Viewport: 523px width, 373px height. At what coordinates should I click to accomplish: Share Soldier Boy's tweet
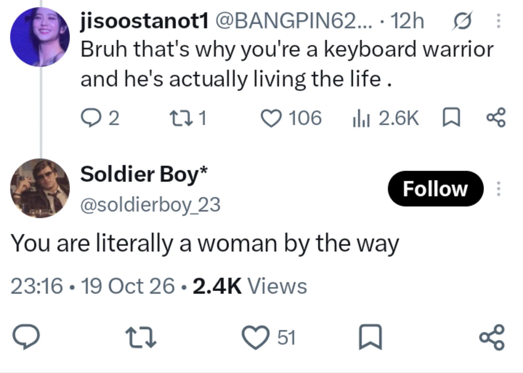(x=492, y=337)
